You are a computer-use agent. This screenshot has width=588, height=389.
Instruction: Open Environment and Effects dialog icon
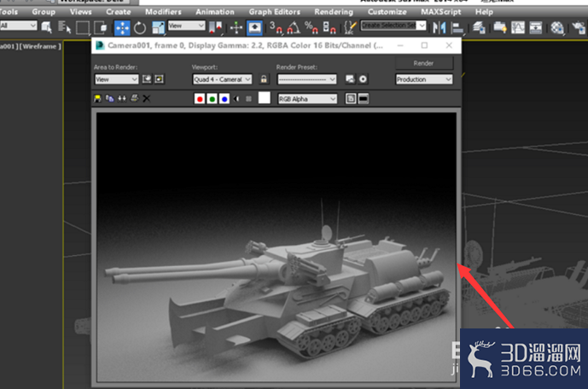click(x=363, y=79)
